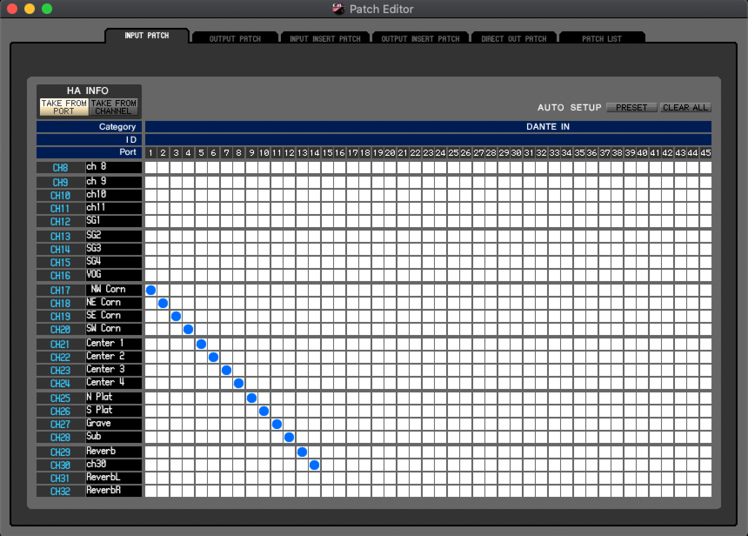Unpatch CH19 SE Corn from Dante port 3

click(176, 316)
